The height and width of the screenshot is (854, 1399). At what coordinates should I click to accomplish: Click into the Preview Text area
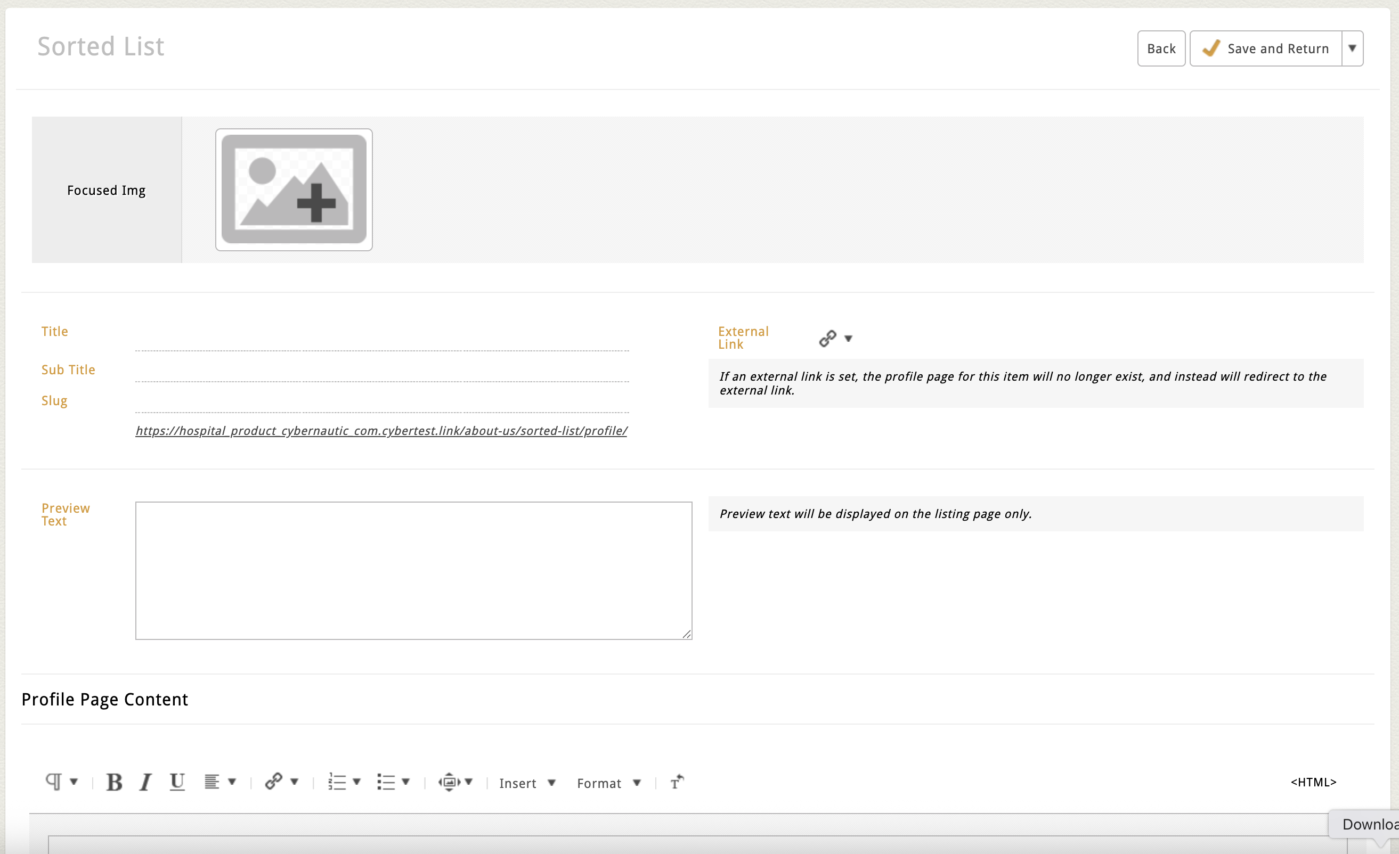coord(413,570)
